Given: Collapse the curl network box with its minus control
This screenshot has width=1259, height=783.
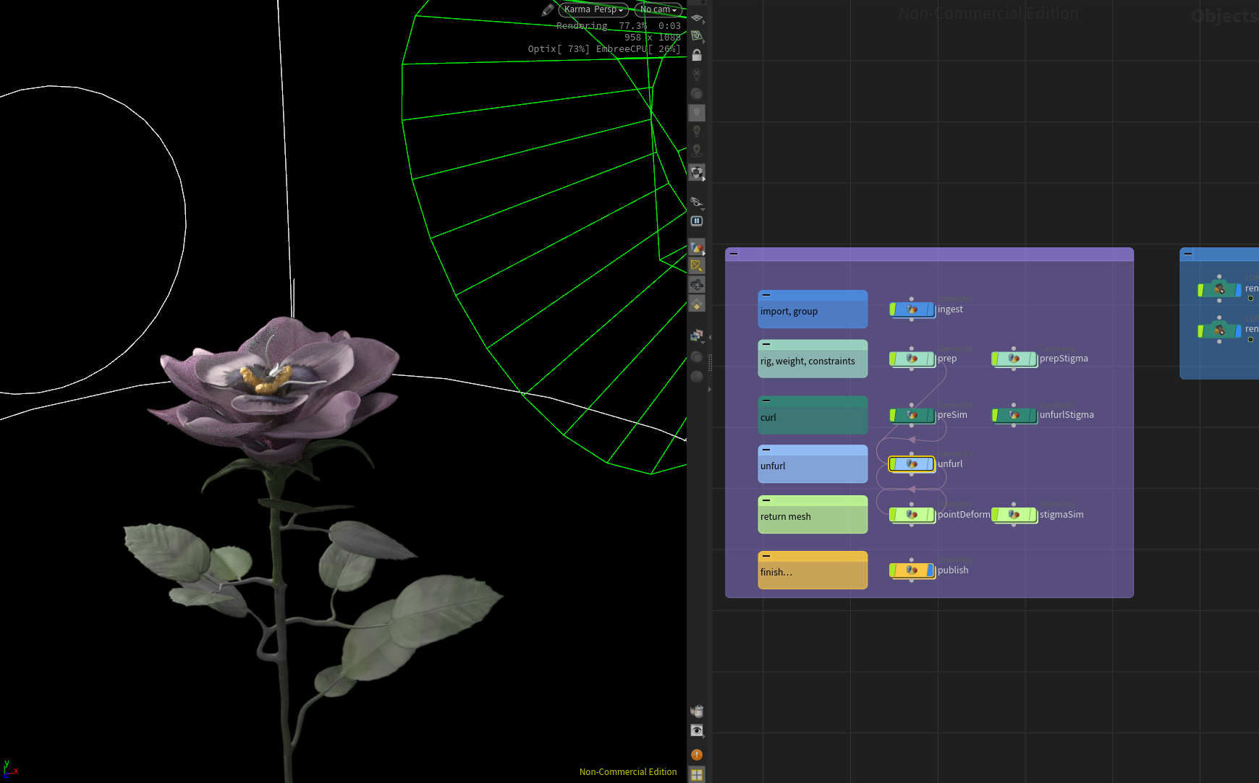Looking at the screenshot, I should 767,399.
